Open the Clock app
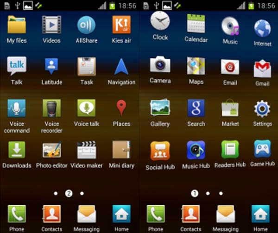278x233 pixels. [160, 20]
